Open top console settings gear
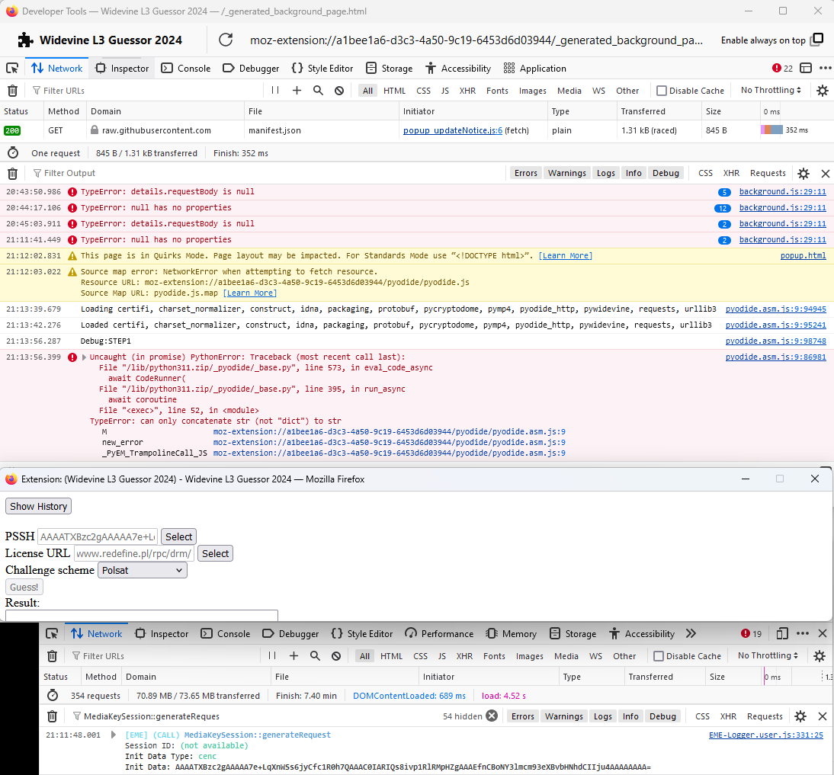Image resolution: width=834 pixels, height=775 pixels. 804,173
